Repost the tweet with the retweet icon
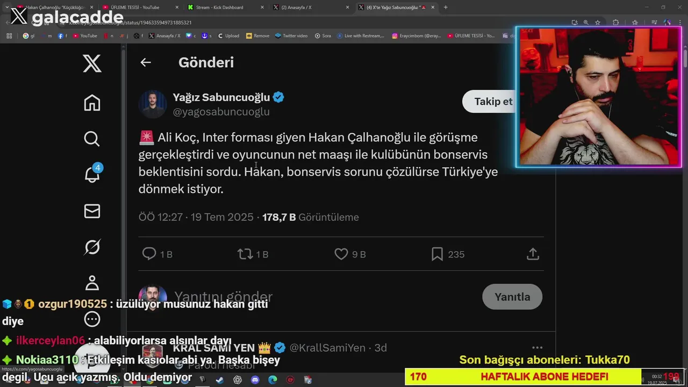The image size is (688, 387). point(245,254)
